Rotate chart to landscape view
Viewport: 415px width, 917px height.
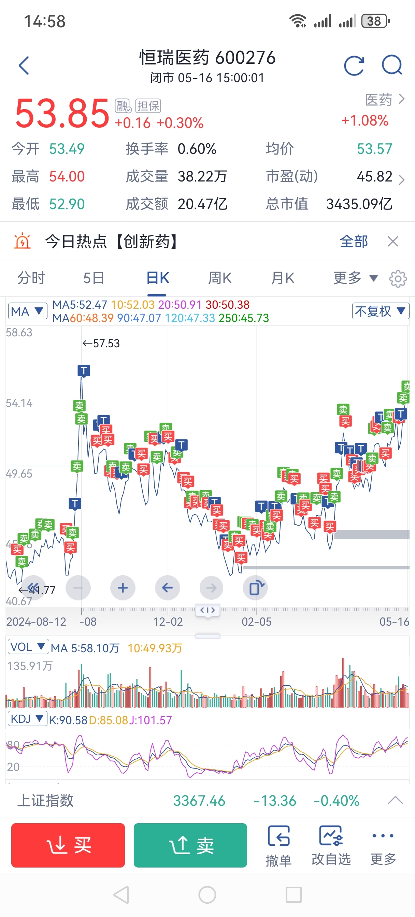pos(256,588)
